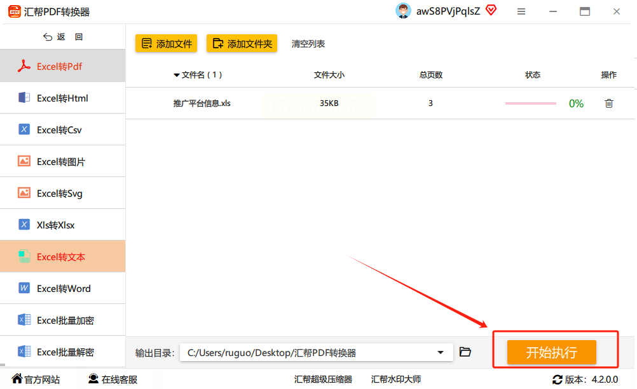Click the pink conversion progress bar

tap(531, 103)
